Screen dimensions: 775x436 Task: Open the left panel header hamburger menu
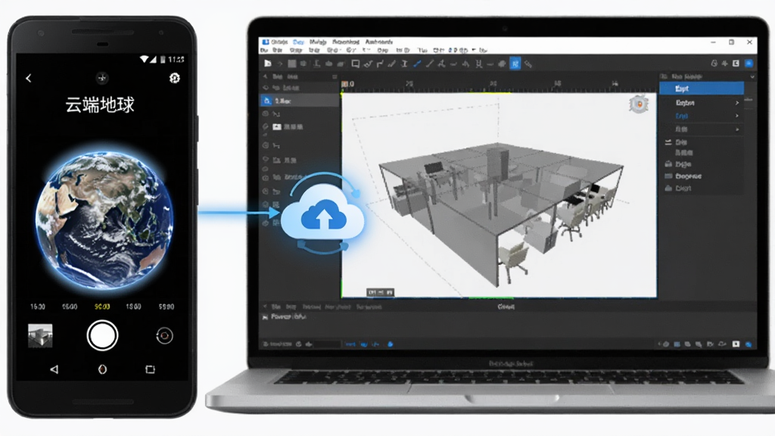[335, 76]
